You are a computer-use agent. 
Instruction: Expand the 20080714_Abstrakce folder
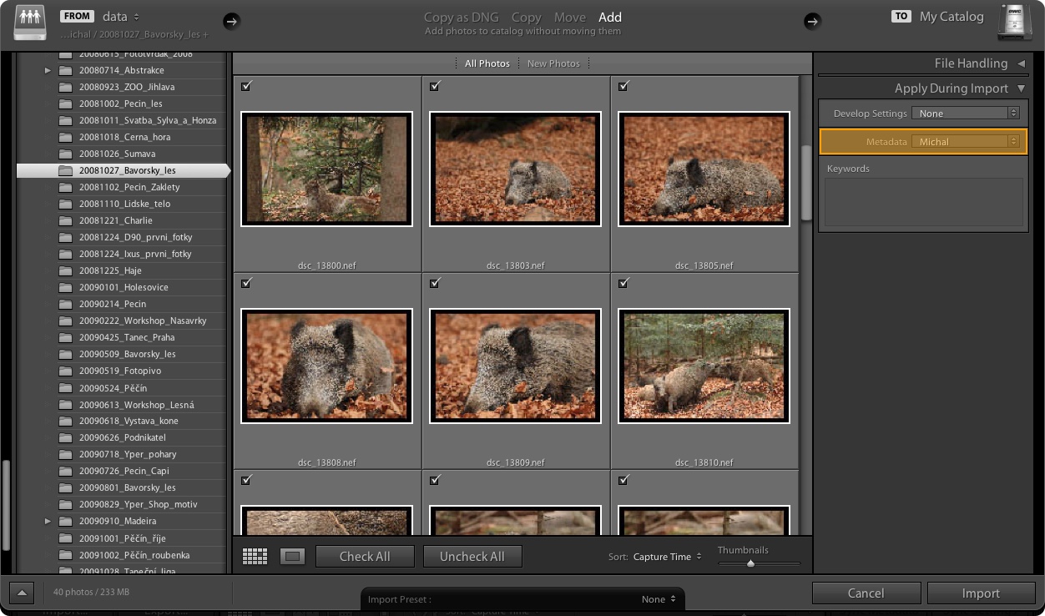pyautogui.click(x=48, y=70)
